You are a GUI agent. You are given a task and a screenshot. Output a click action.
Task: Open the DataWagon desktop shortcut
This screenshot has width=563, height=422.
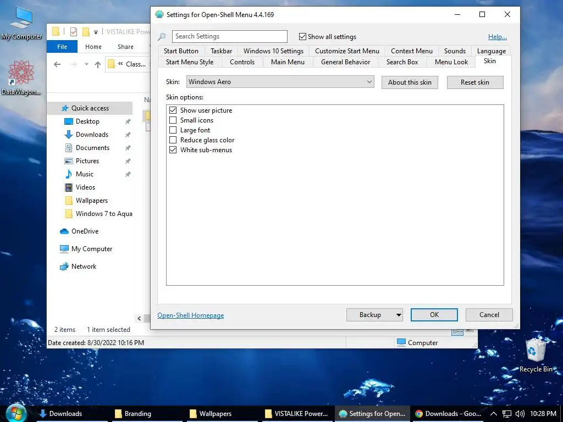pos(21,78)
